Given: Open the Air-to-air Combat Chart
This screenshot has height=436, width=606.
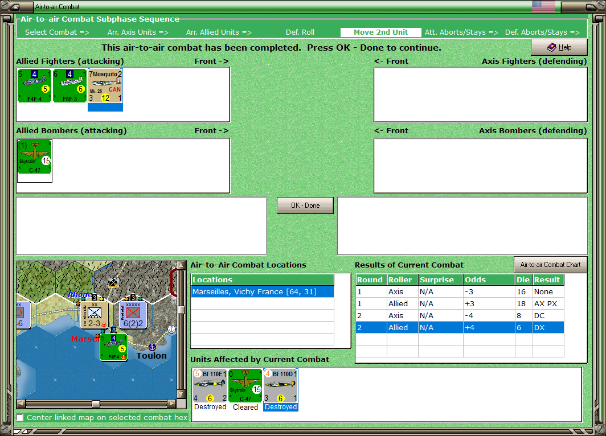Looking at the screenshot, I should point(550,265).
